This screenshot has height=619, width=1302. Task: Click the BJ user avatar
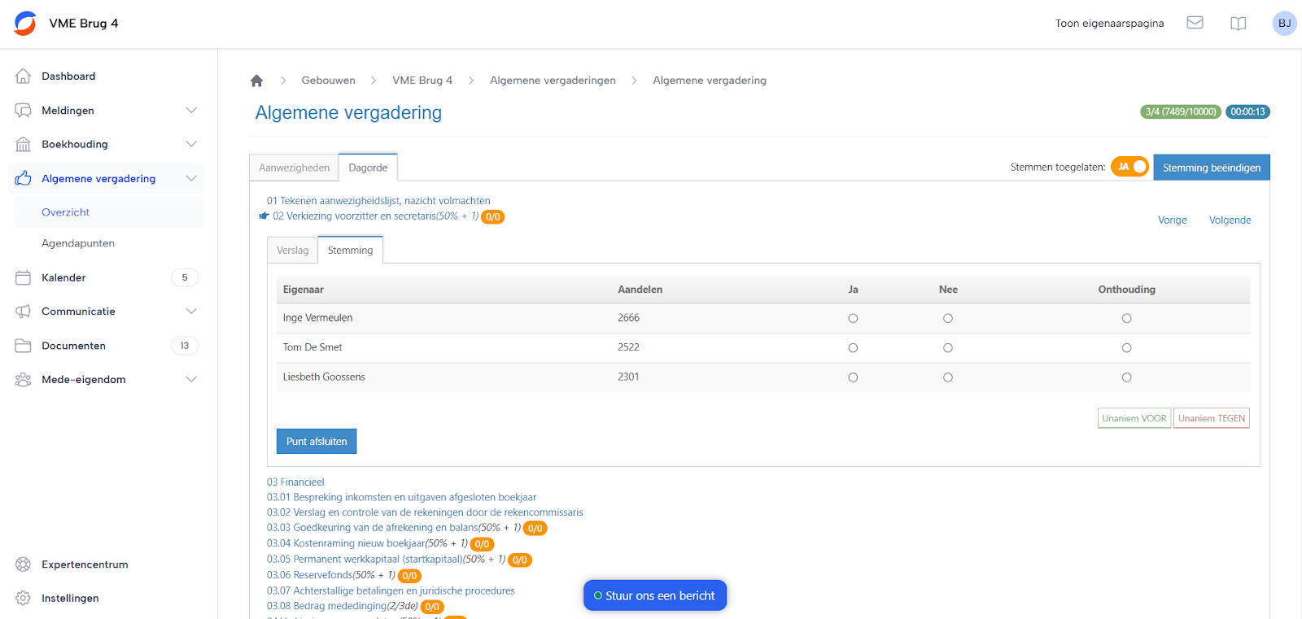click(1284, 24)
